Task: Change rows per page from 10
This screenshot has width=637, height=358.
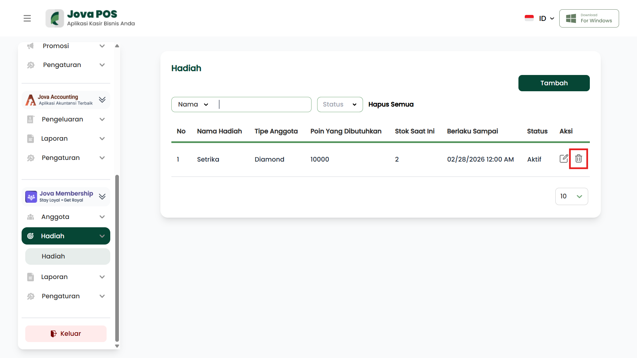Action: pos(571,196)
